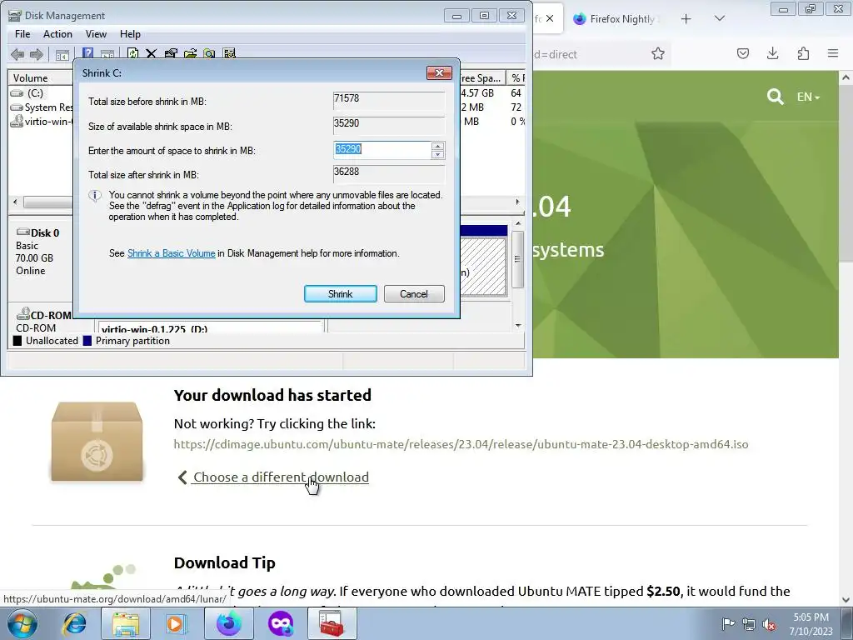Click the amount of space to shrink field
The height and width of the screenshot is (640, 853).
pyautogui.click(x=382, y=150)
